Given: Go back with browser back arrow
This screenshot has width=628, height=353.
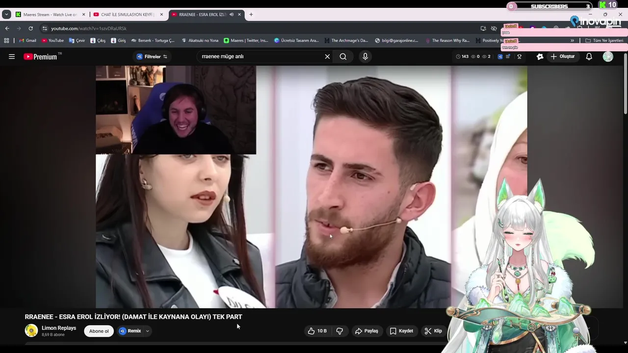Looking at the screenshot, I should (7, 28).
